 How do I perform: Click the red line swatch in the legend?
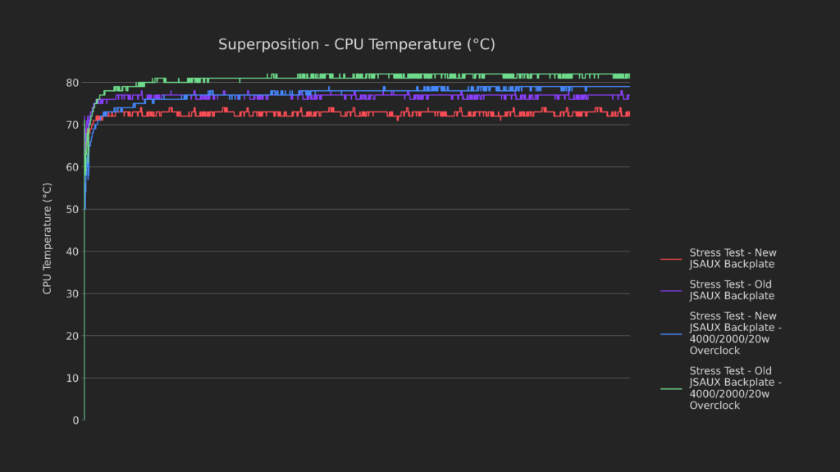(671, 259)
